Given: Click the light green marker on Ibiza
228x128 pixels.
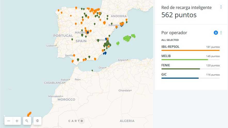Looking at the screenshot, I should click(118, 43).
